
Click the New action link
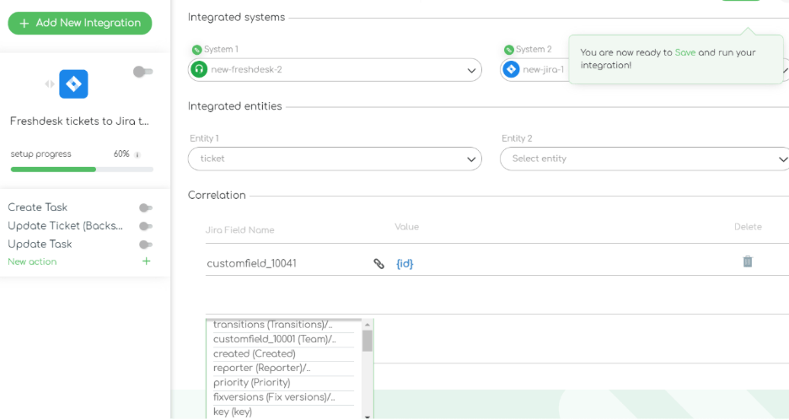point(32,262)
